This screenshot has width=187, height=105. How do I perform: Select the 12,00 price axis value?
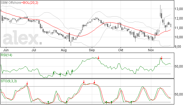click(179, 18)
